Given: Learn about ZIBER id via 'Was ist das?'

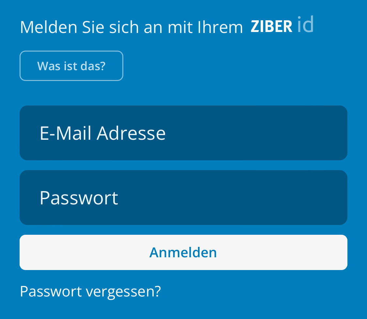Looking at the screenshot, I should tap(71, 66).
